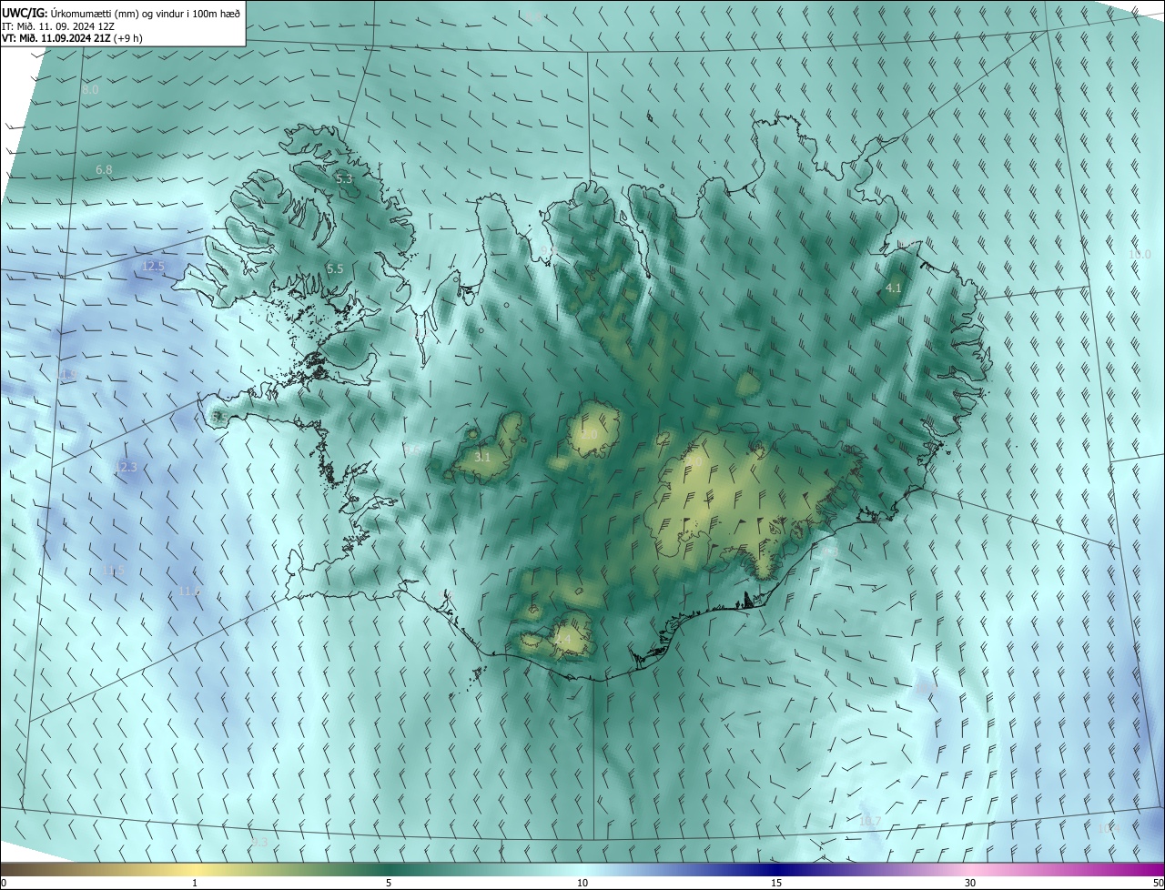Viewport: 1165px width, 890px height.
Task: Click the 1 tick on the color scale
Action: coord(195,883)
